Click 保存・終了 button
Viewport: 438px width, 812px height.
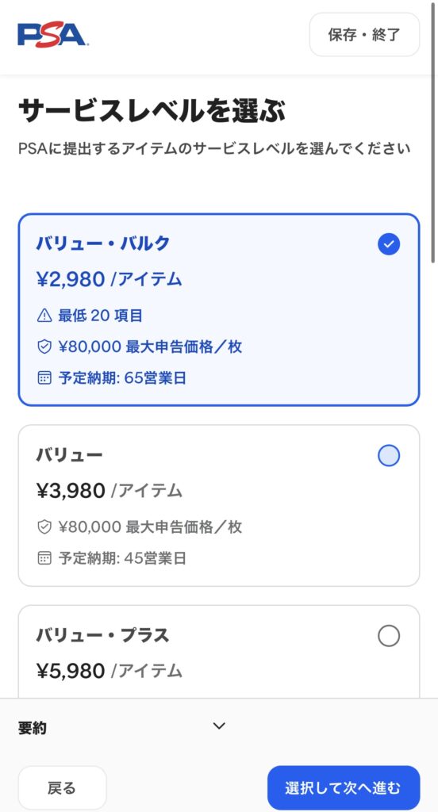[364, 35]
